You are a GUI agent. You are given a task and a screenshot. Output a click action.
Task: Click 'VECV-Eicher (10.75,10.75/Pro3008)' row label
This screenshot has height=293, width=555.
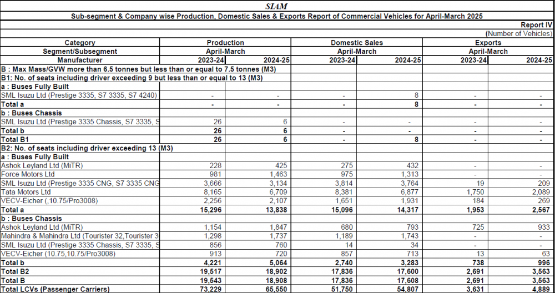[58, 254]
